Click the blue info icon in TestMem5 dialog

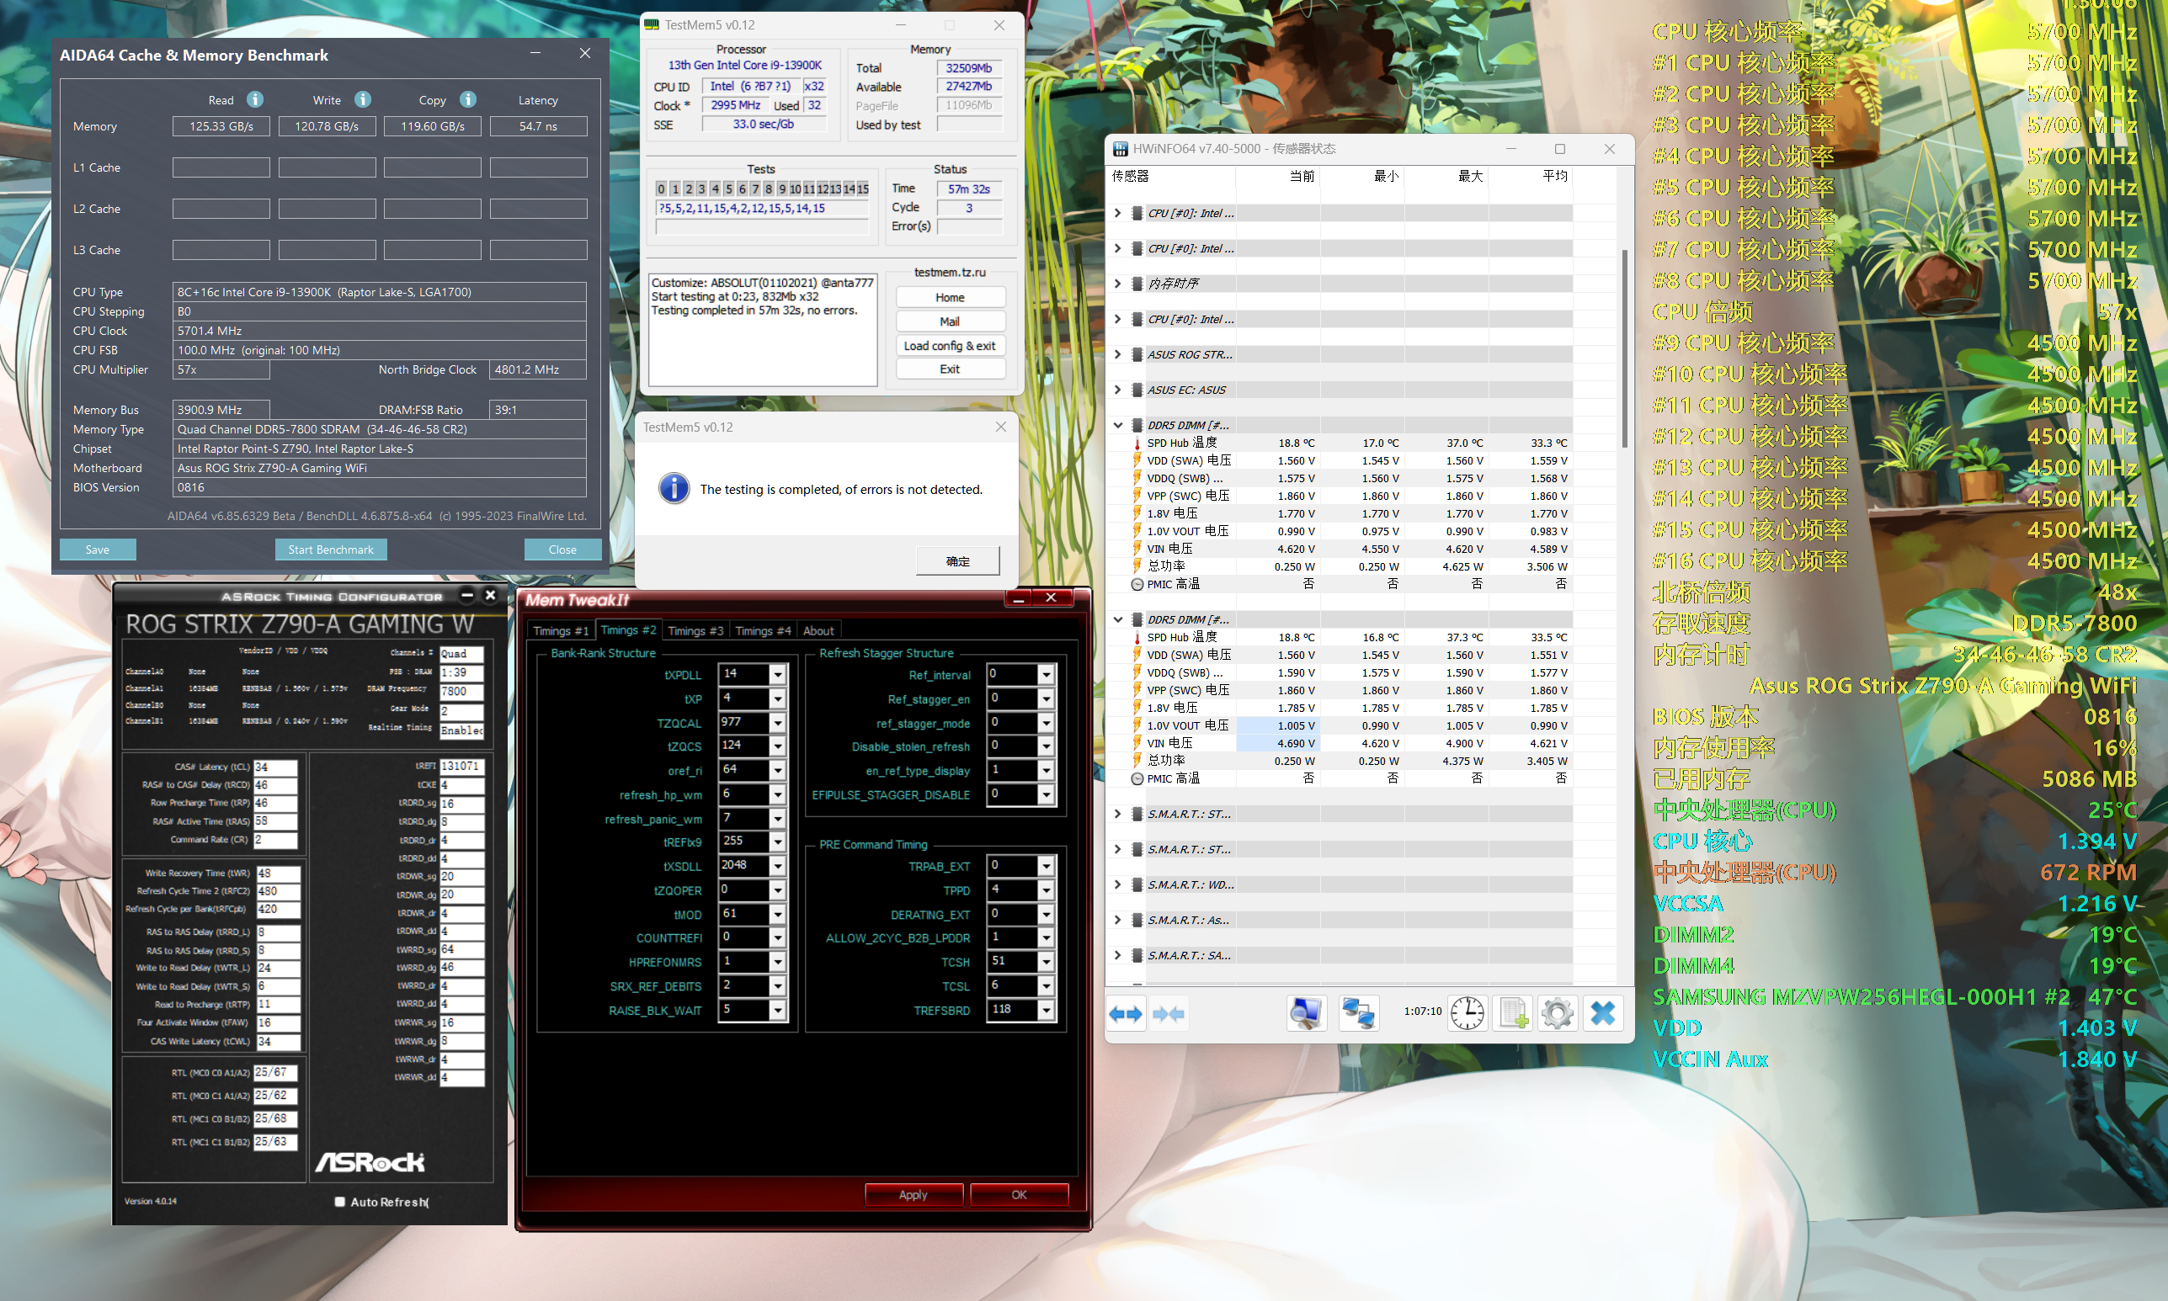674,488
